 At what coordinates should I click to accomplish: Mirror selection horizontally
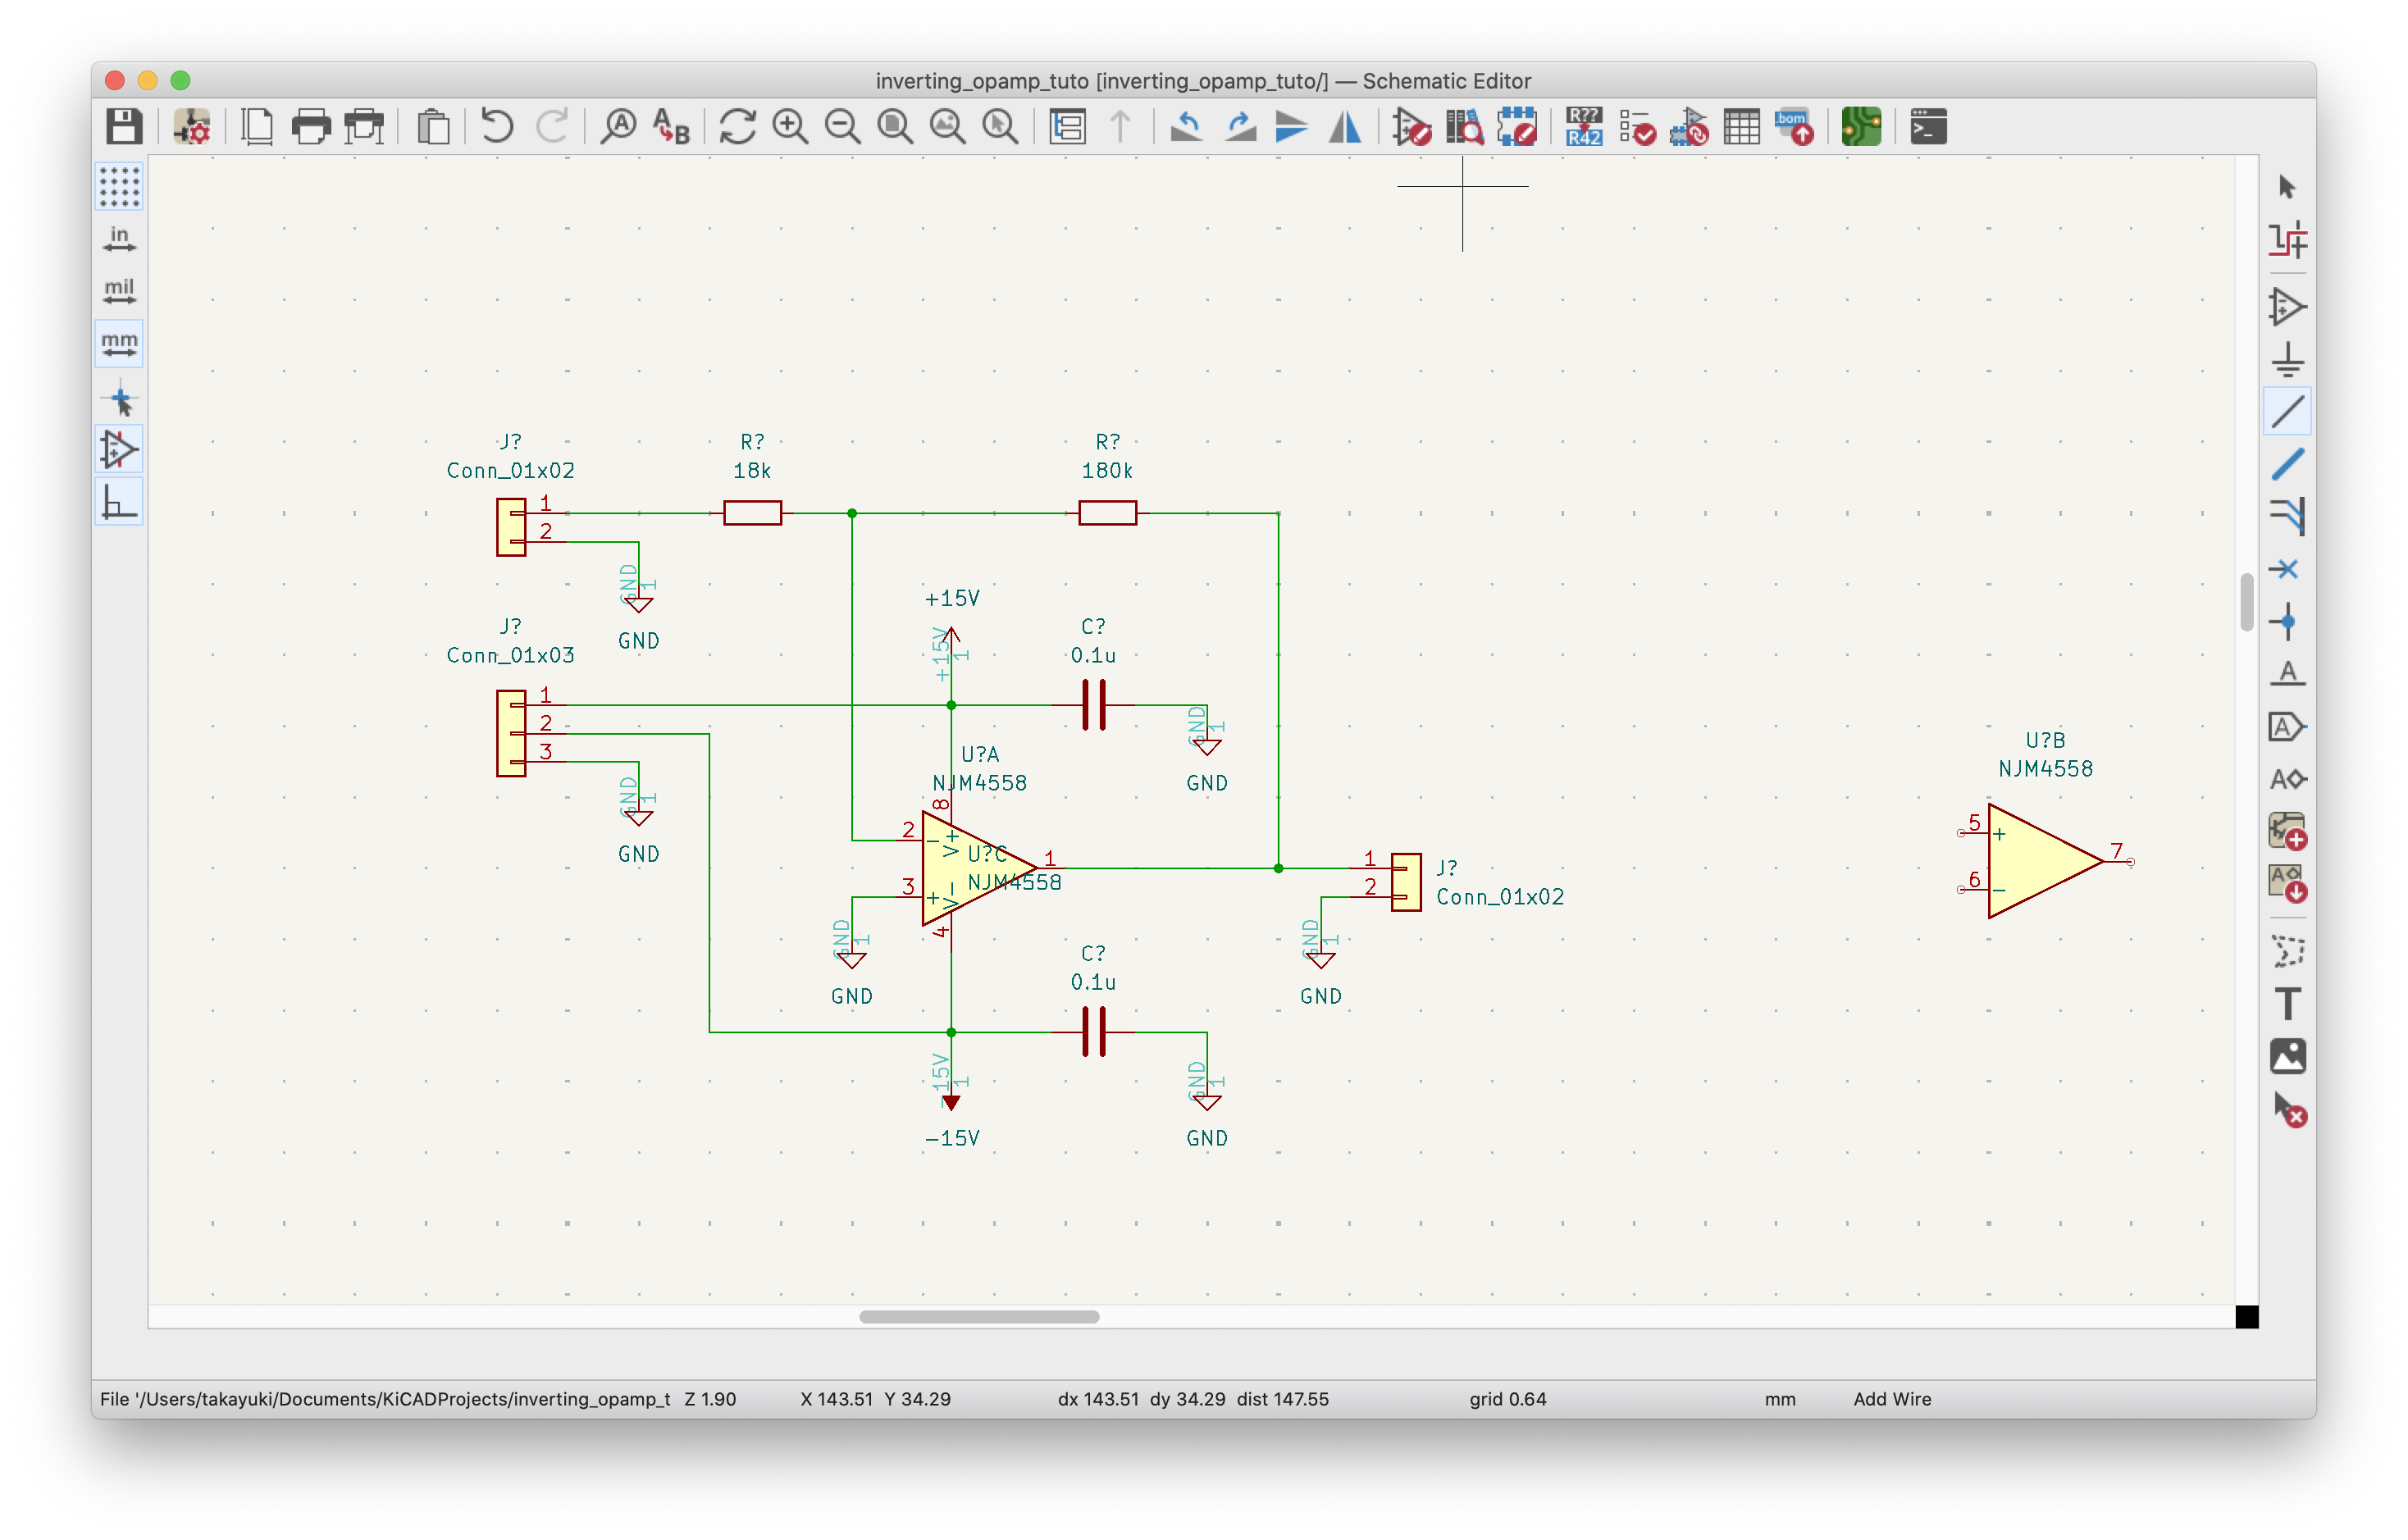(1345, 127)
